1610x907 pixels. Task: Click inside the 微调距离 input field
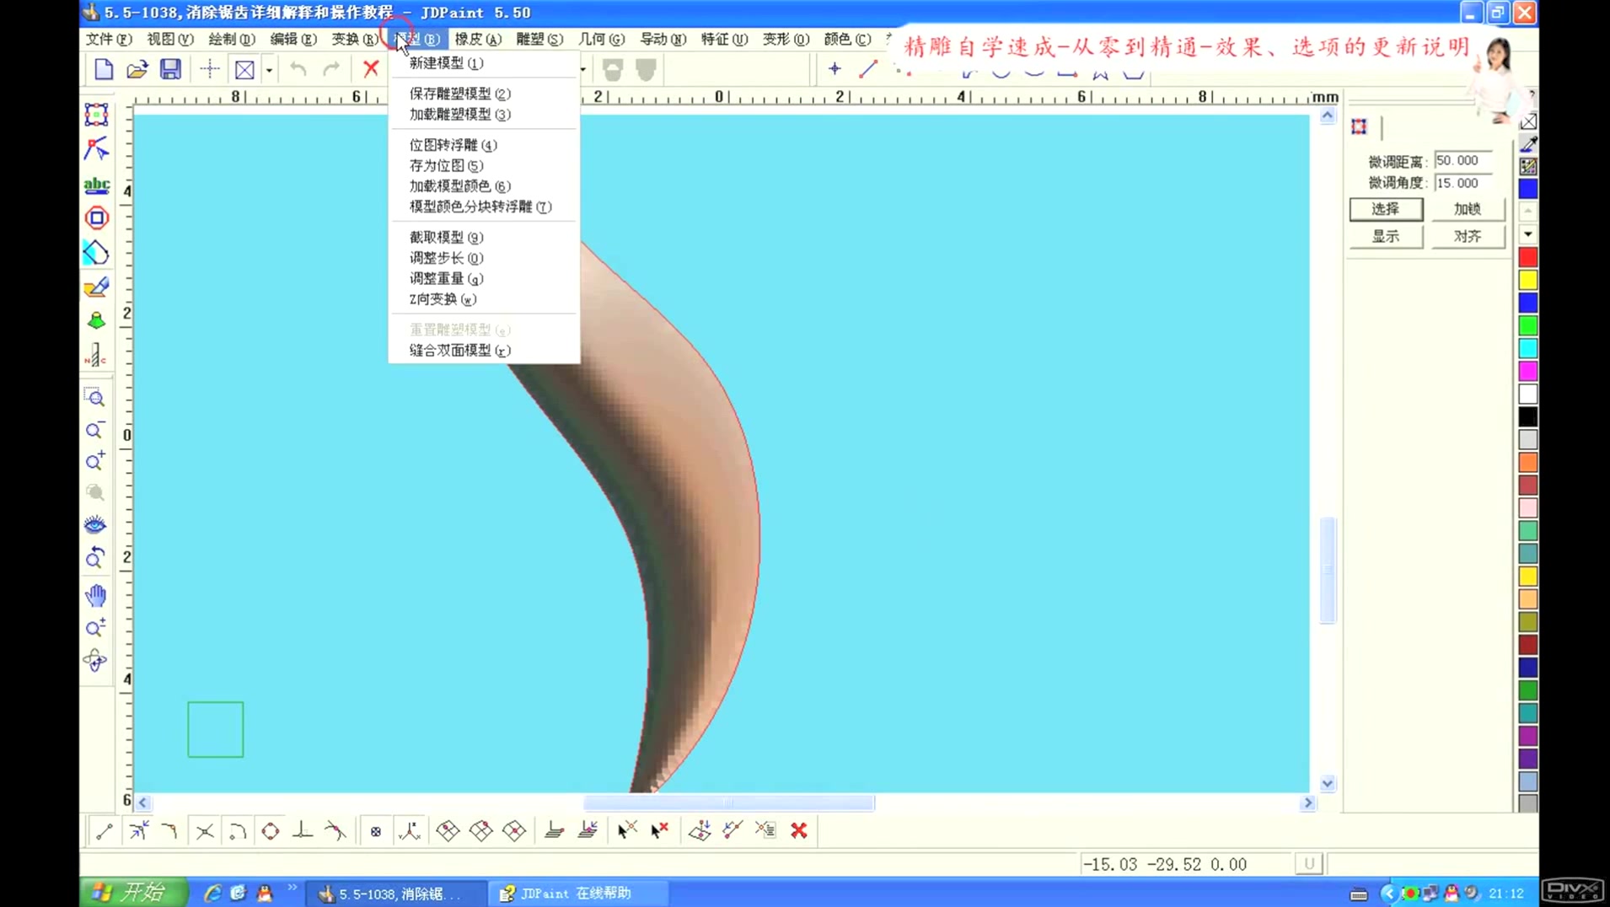coord(1457,159)
